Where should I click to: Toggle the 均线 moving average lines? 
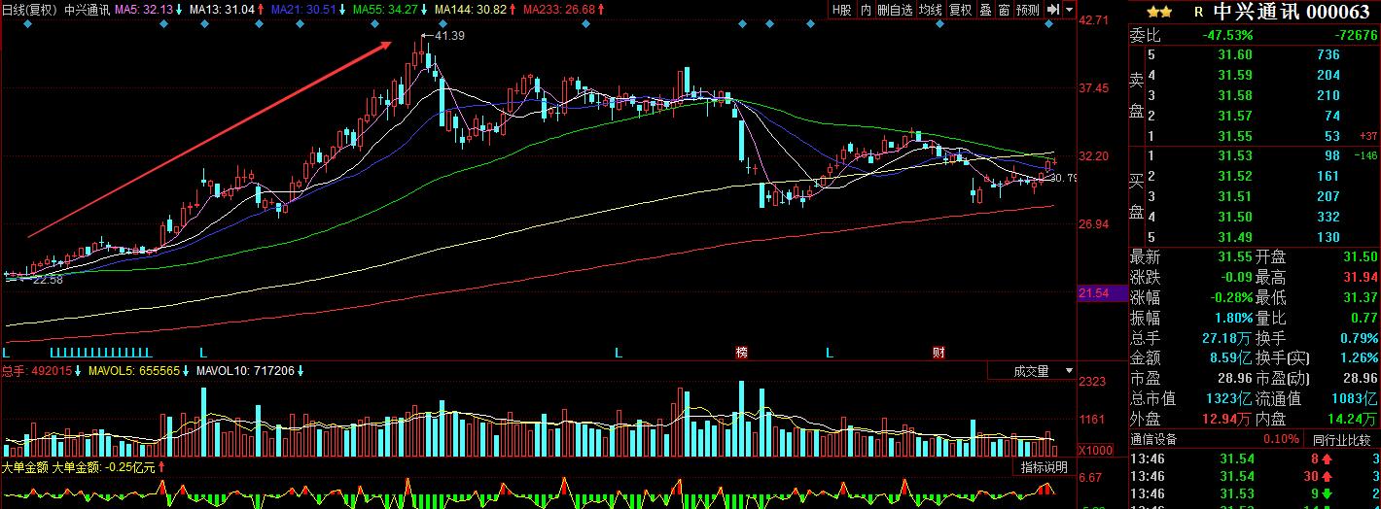click(932, 10)
